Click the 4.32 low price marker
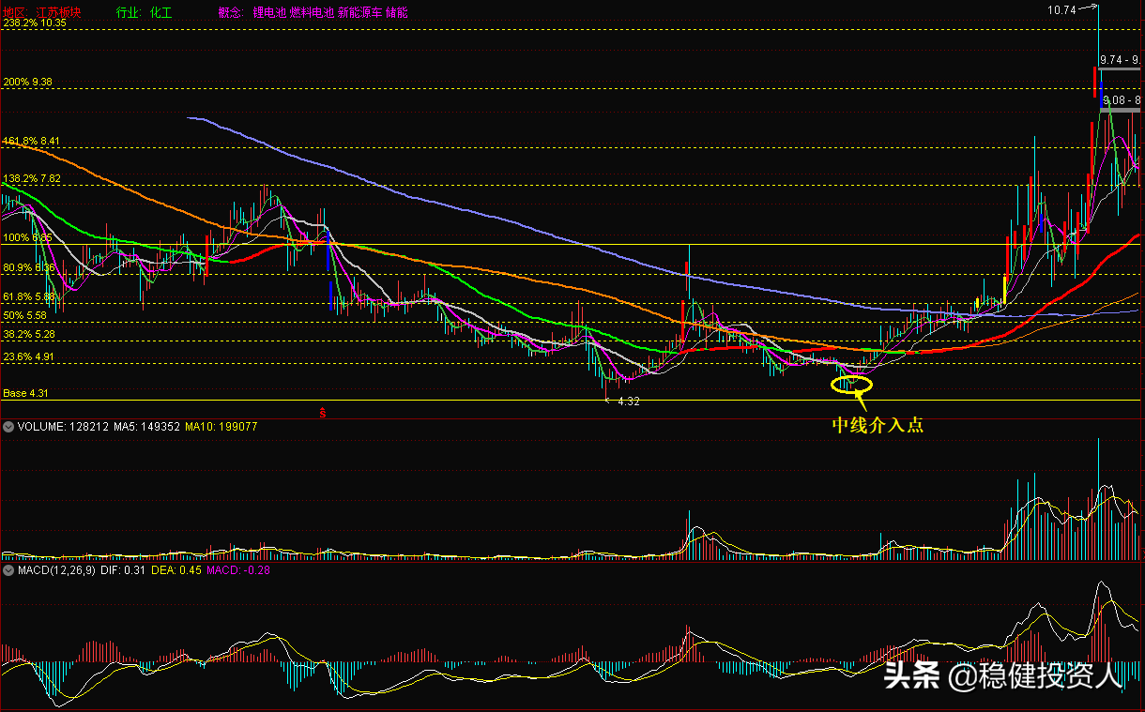Screen dimensions: 1145x712 pyautogui.click(x=627, y=401)
